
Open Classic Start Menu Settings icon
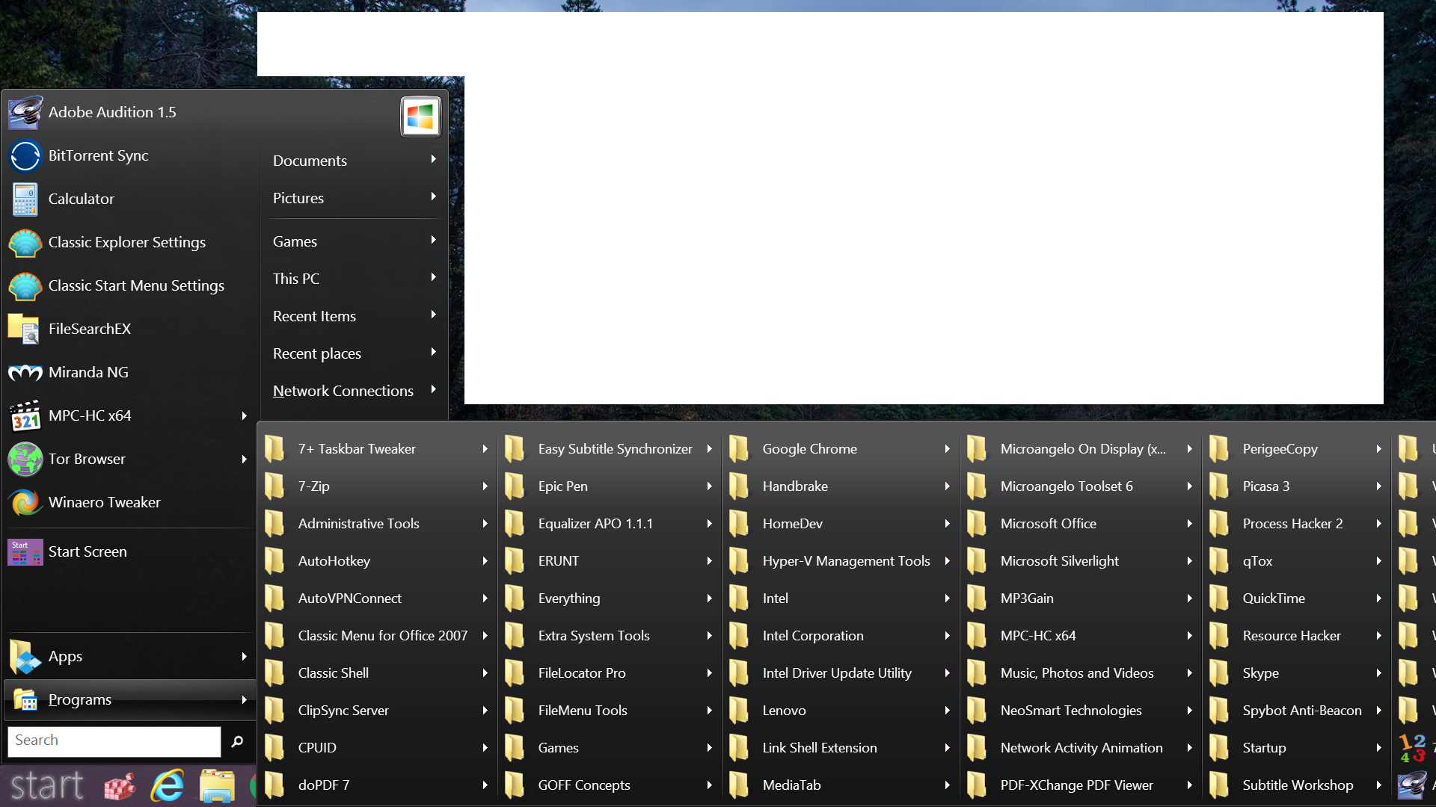pos(25,286)
